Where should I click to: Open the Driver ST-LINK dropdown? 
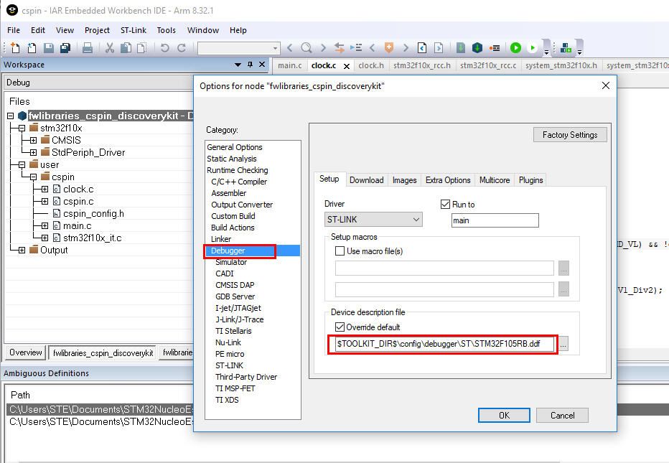point(373,220)
